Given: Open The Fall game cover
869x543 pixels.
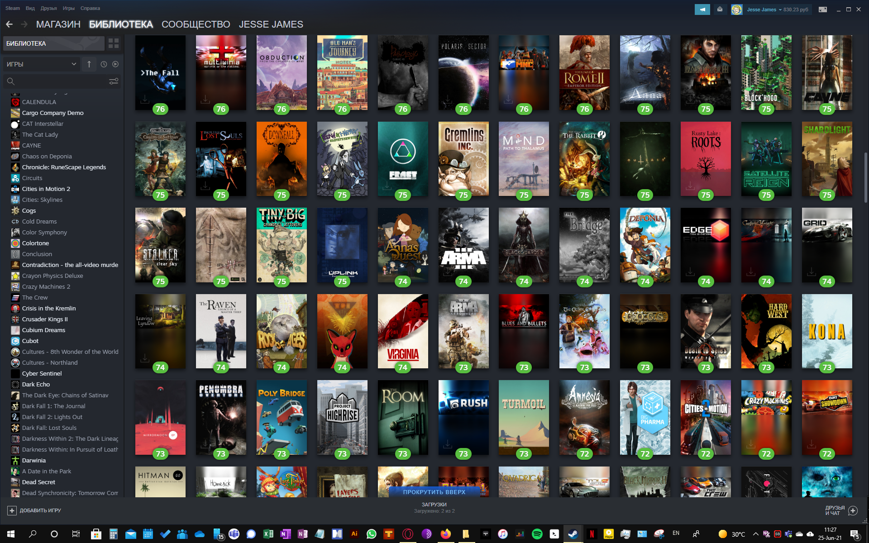Looking at the screenshot, I should (160, 72).
